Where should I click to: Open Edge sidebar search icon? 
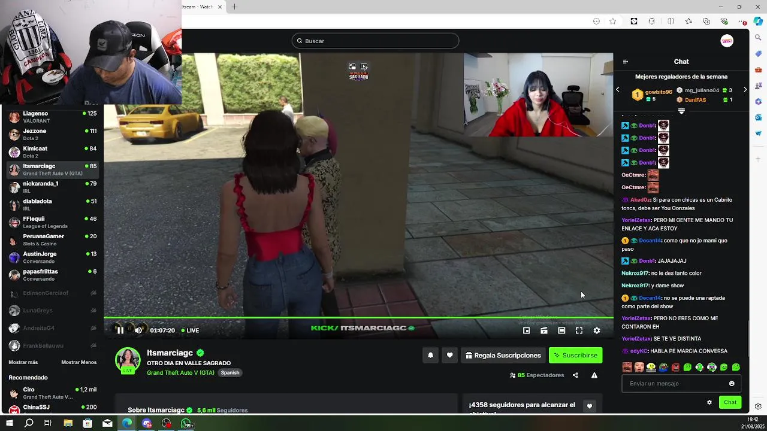pos(758,38)
